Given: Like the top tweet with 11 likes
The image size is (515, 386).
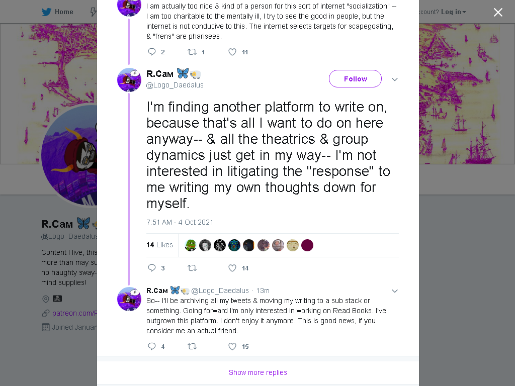Looking at the screenshot, I should [x=232, y=52].
